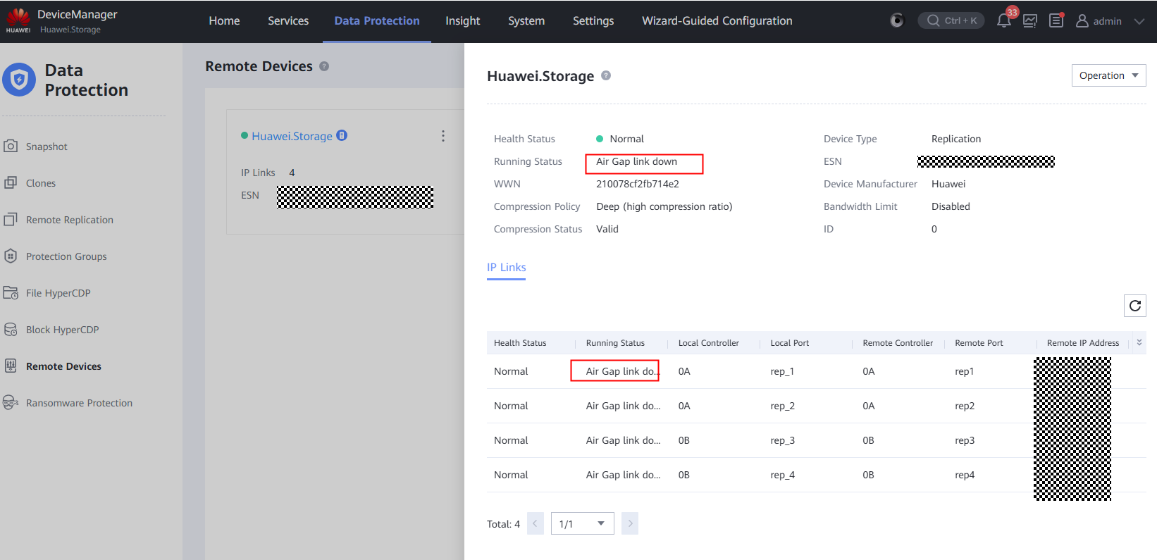
Task: Click the rep4 remote port cell
Action: click(965, 475)
